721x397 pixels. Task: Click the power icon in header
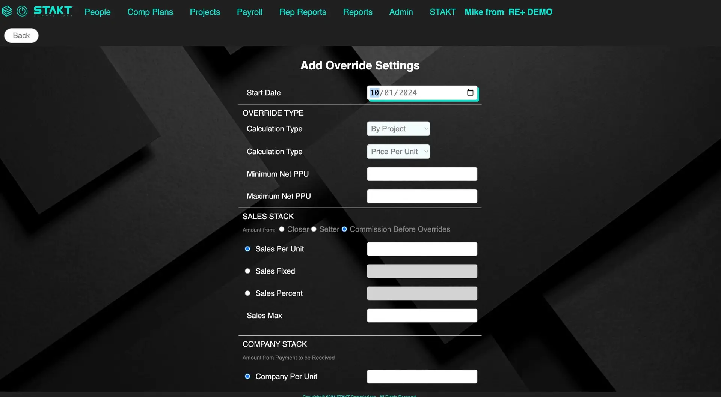click(x=22, y=11)
